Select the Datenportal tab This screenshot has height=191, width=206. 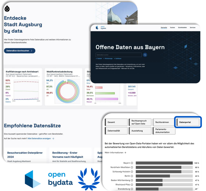point(188,122)
